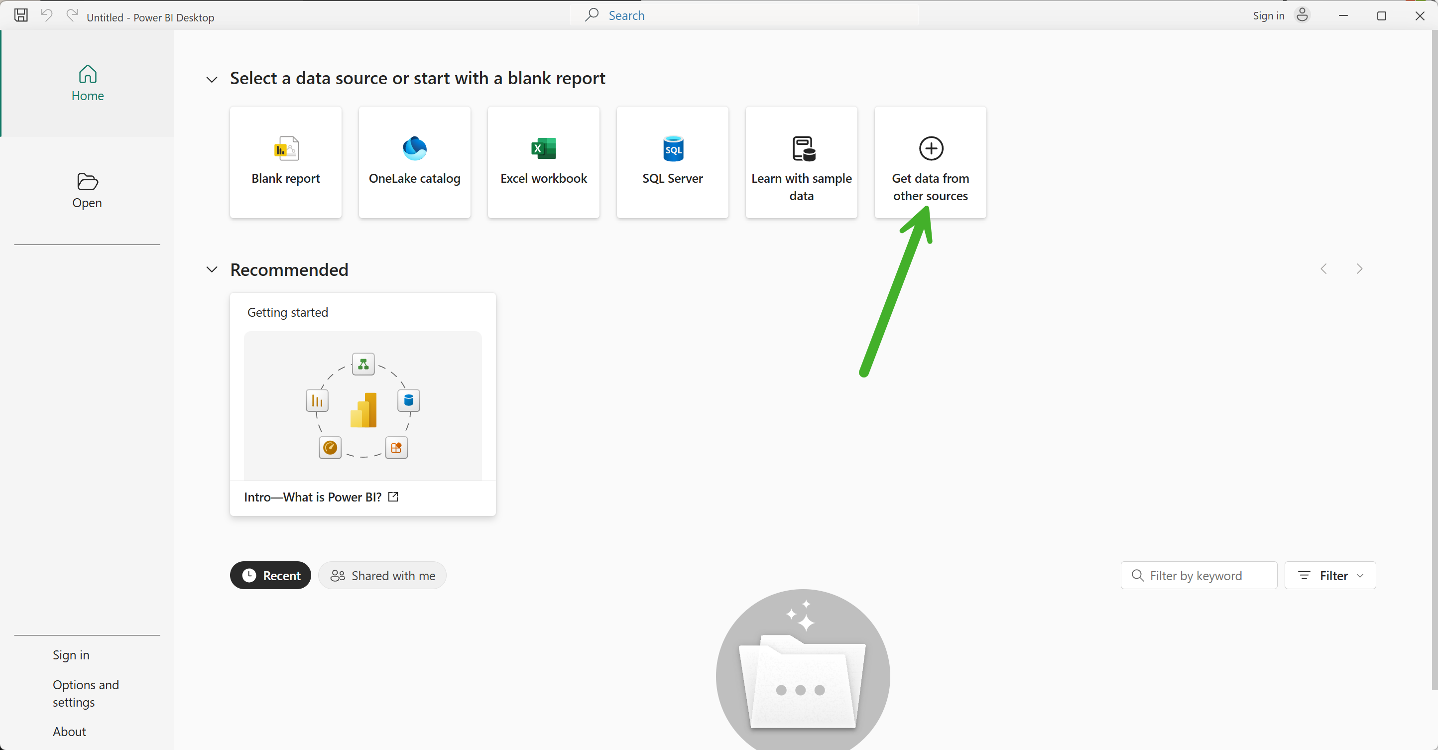This screenshot has height=750, width=1438.
Task: Click the Save icon in title bar
Action: pyautogui.click(x=21, y=15)
